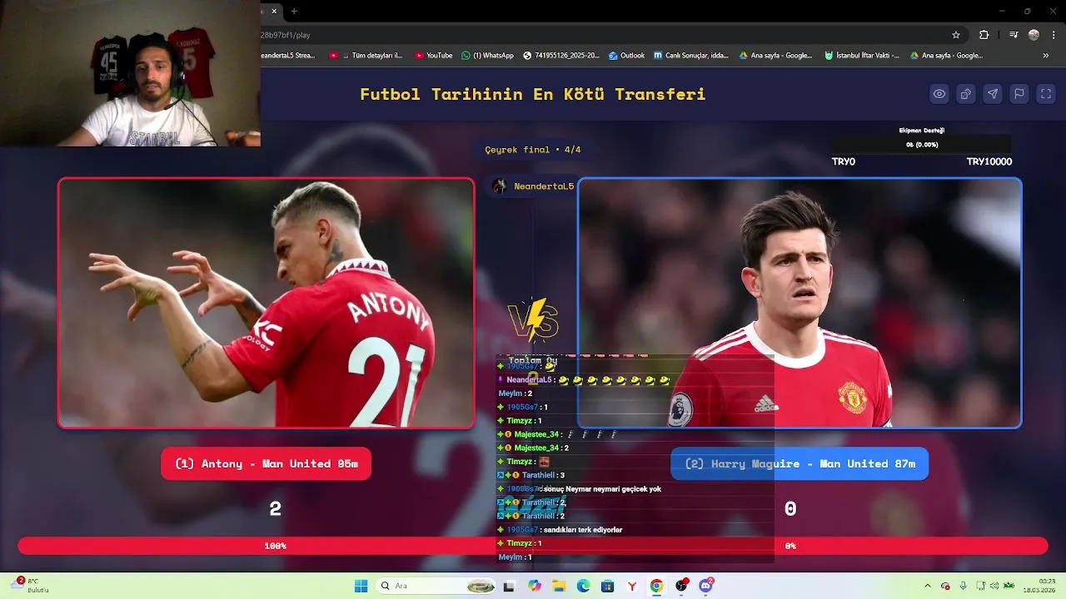Viewport: 1066px width, 599px height.
Task: Open the 741955126_2025 bookmark
Action: click(x=561, y=56)
